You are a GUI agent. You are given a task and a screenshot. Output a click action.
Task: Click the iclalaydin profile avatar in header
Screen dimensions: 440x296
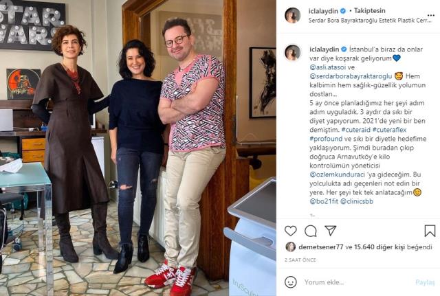(x=292, y=15)
